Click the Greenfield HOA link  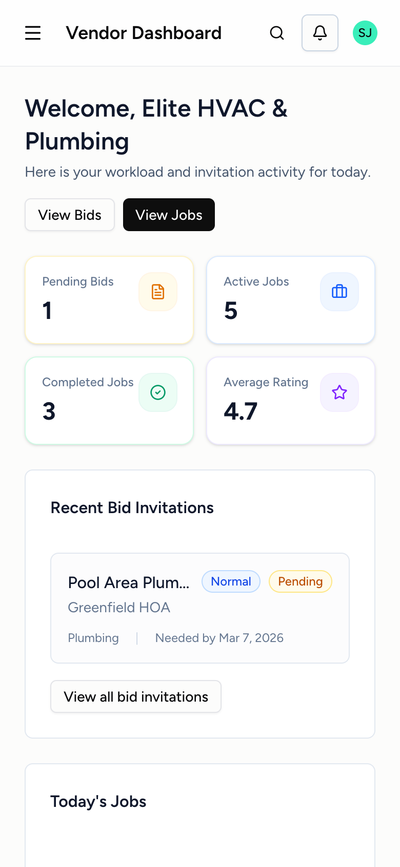coord(118,607)
